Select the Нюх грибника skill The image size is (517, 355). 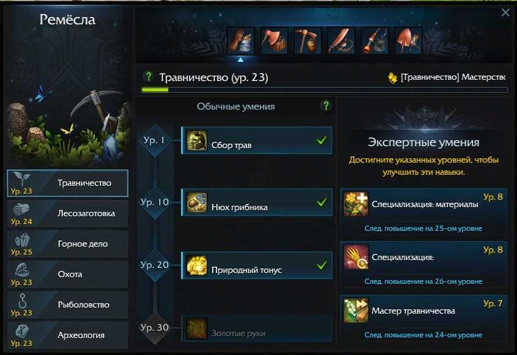[257, 203]
